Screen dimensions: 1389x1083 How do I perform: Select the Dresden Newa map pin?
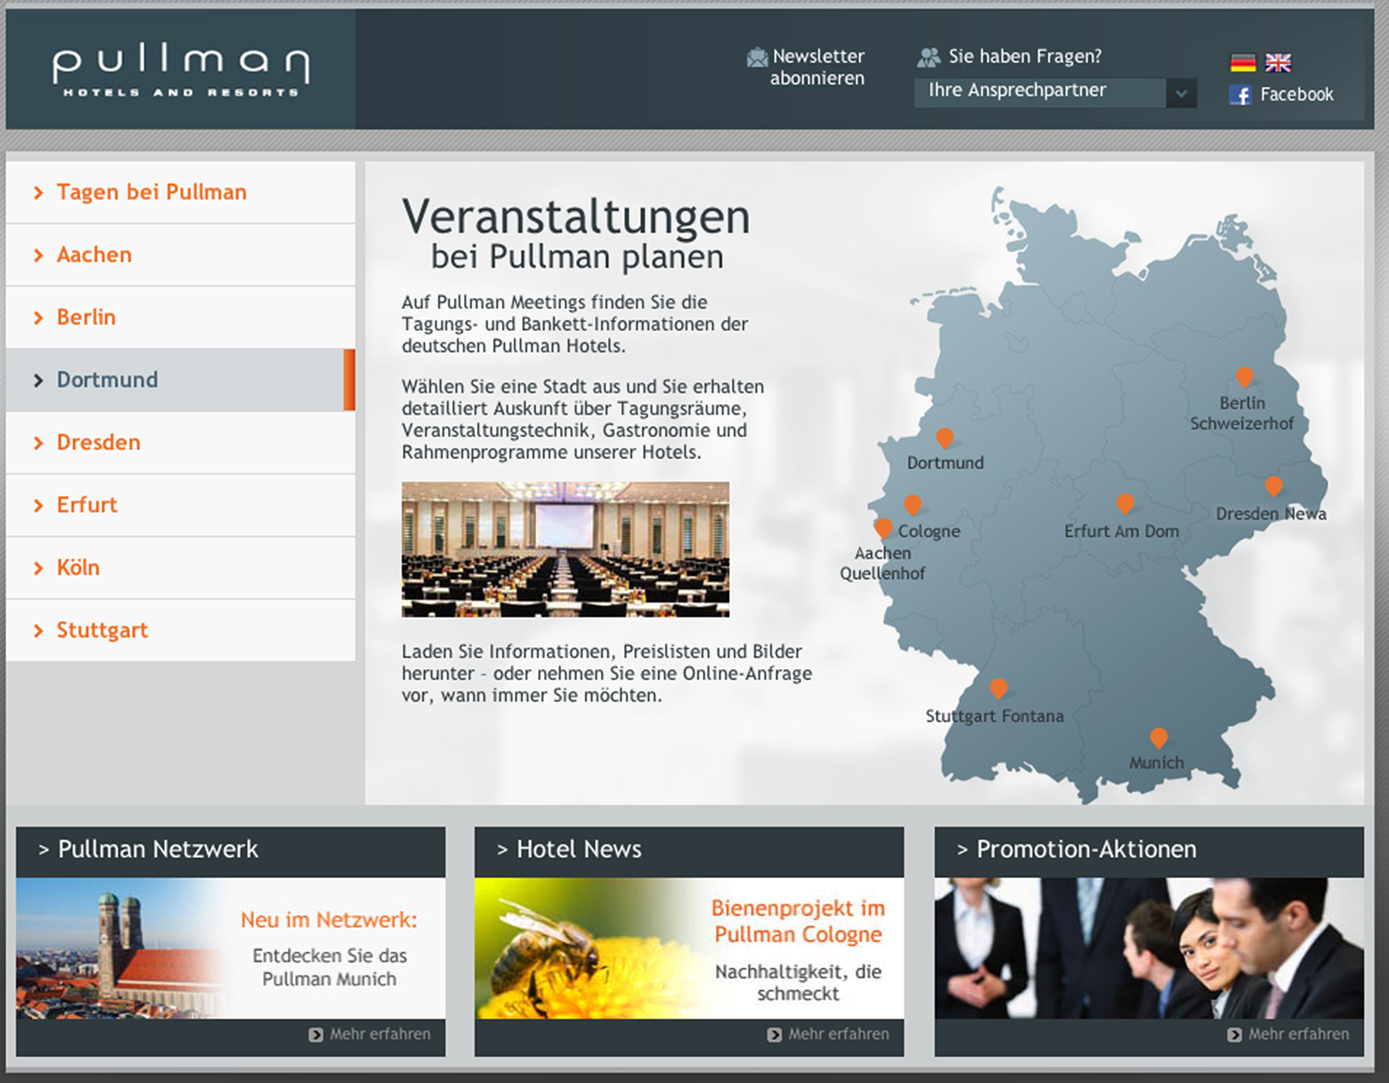1273,486
